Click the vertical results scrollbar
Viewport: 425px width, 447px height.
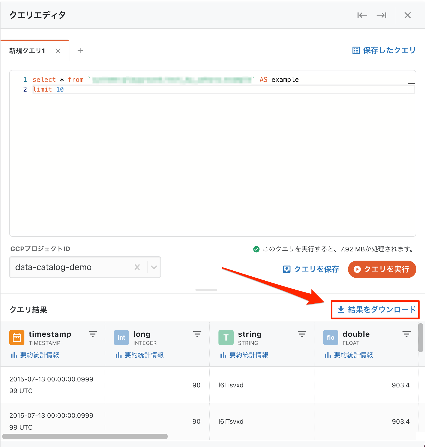click(421, 338)
